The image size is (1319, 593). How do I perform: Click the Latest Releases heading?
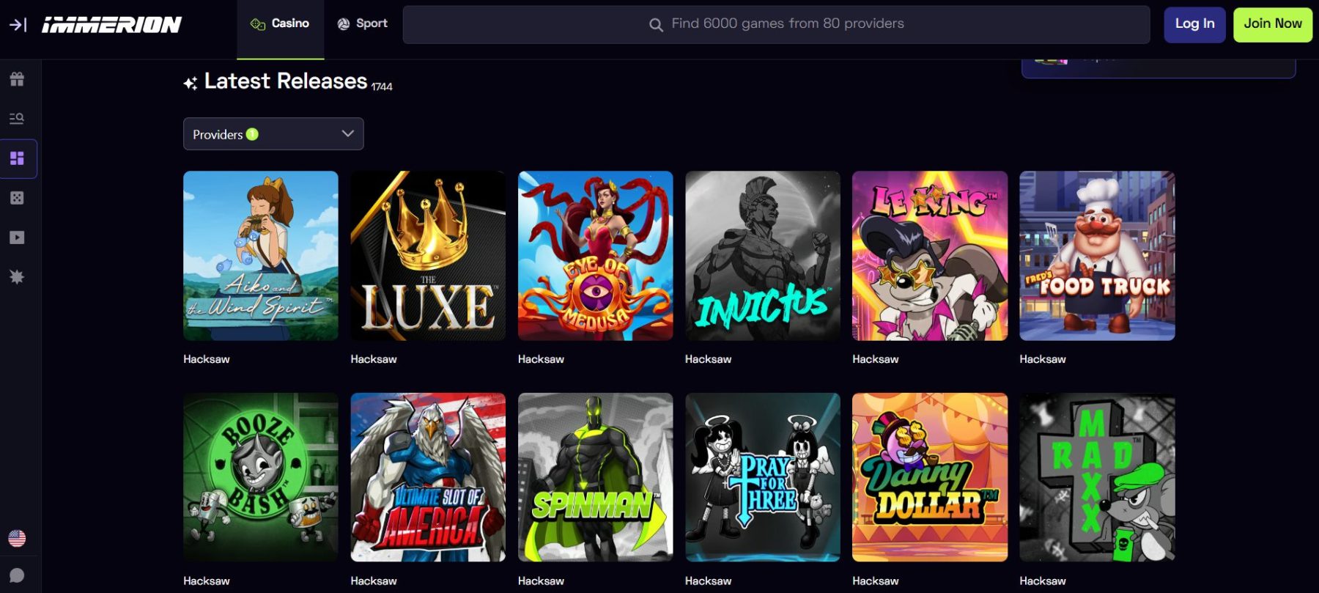[x=286, y=81]
